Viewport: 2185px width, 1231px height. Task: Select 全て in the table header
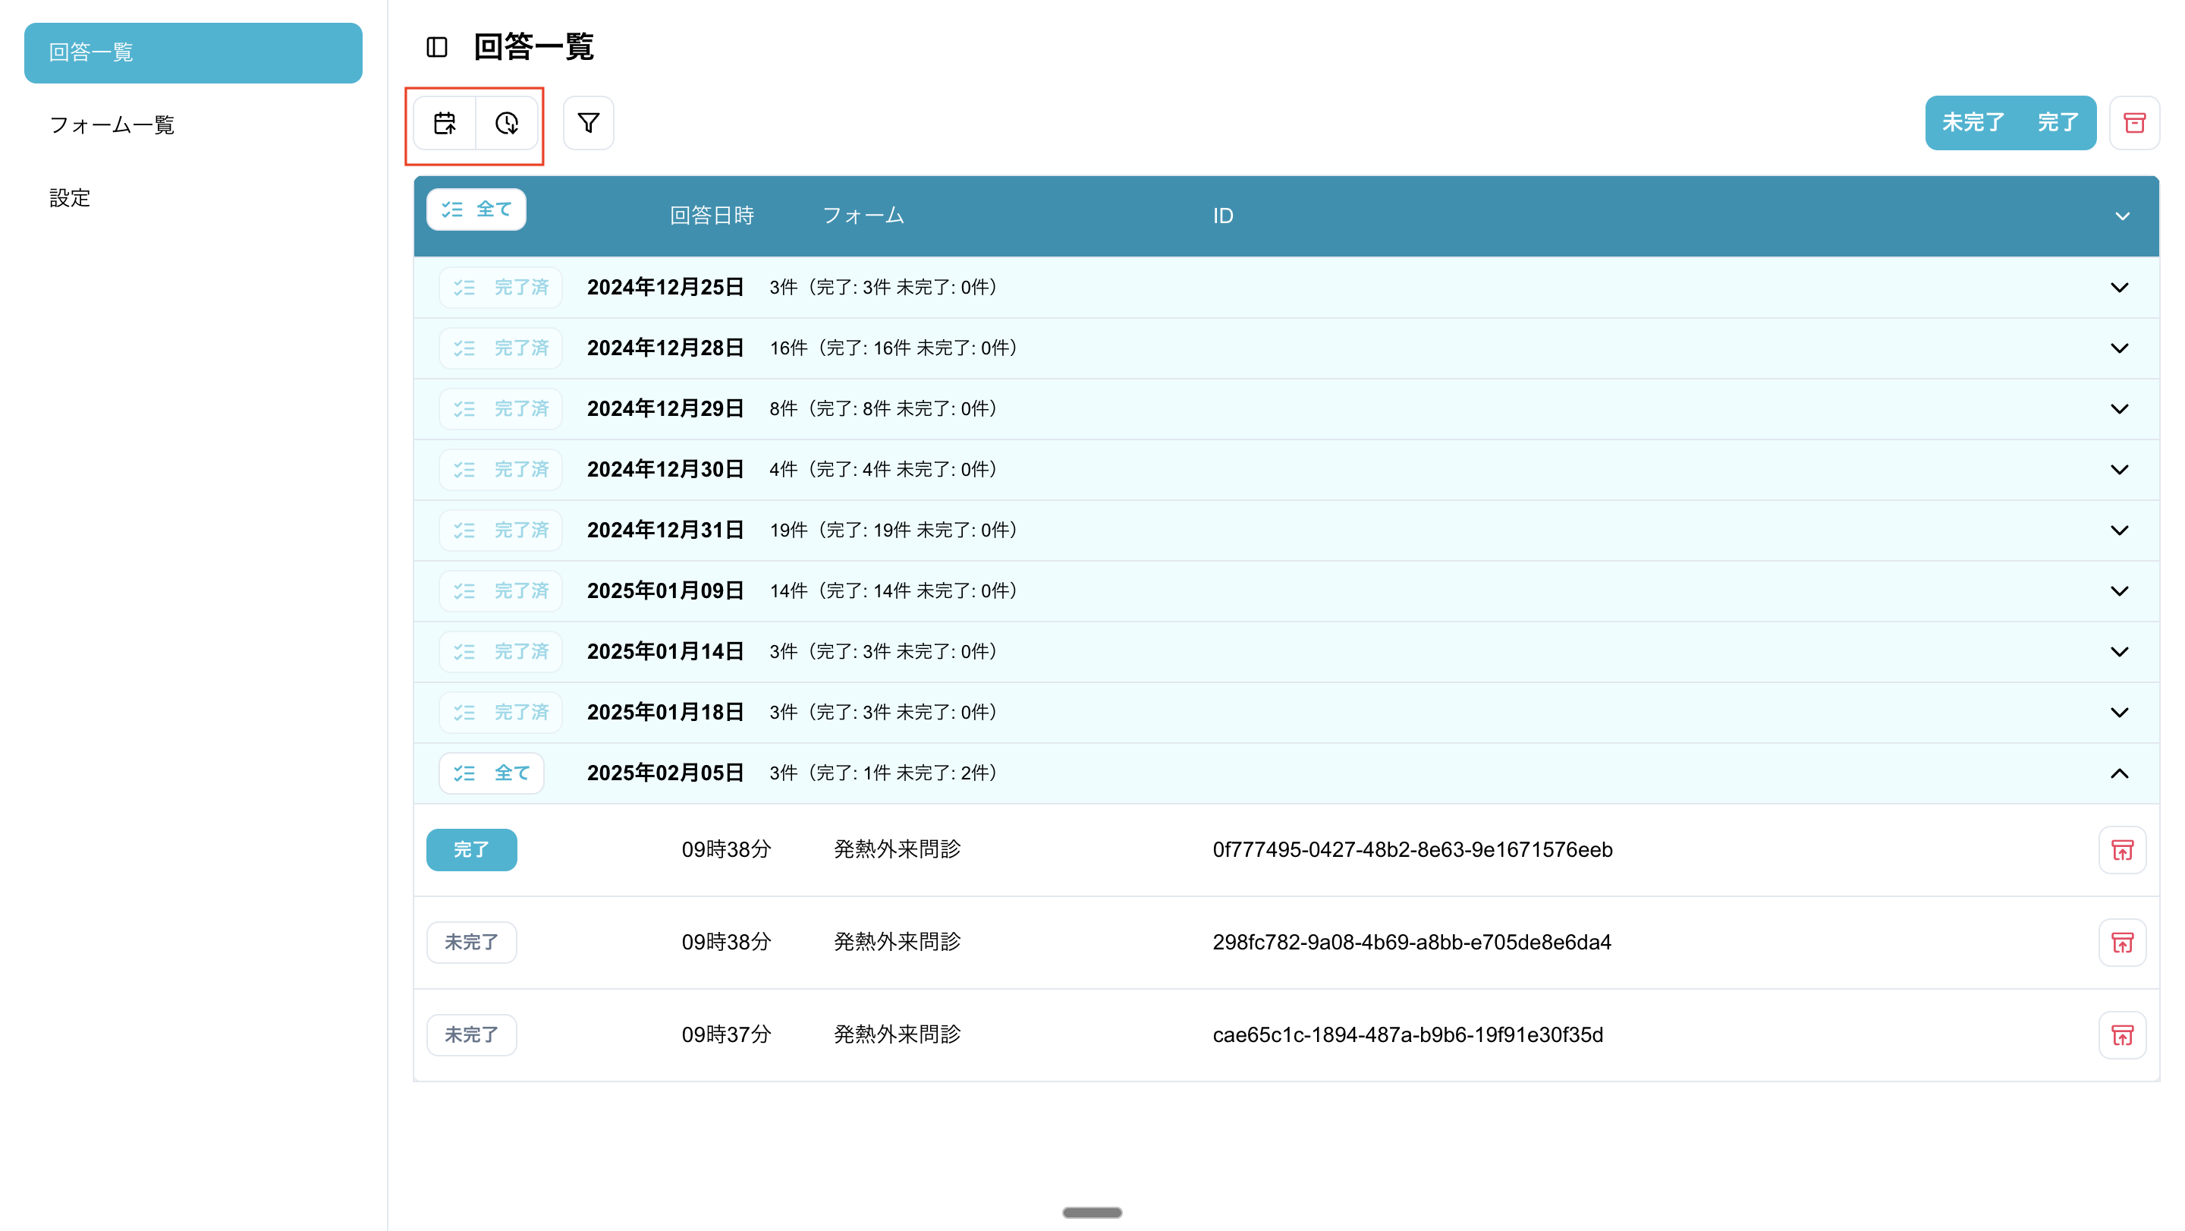[476, 209]
